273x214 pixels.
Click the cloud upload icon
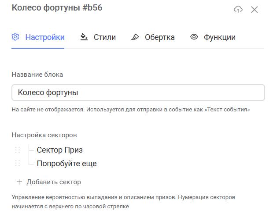(238, 9)
